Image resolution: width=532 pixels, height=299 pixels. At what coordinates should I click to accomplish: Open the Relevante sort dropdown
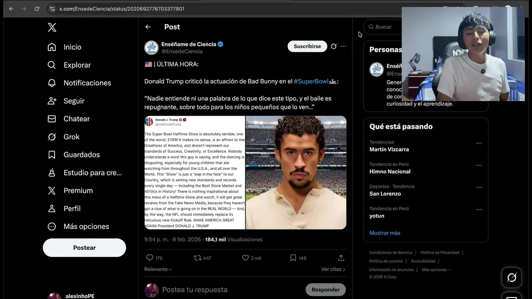158,269
